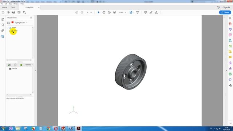Viewport: 233px width, 131px height.
Task: Choose the Hand pan tool
Action: (104, 12)
